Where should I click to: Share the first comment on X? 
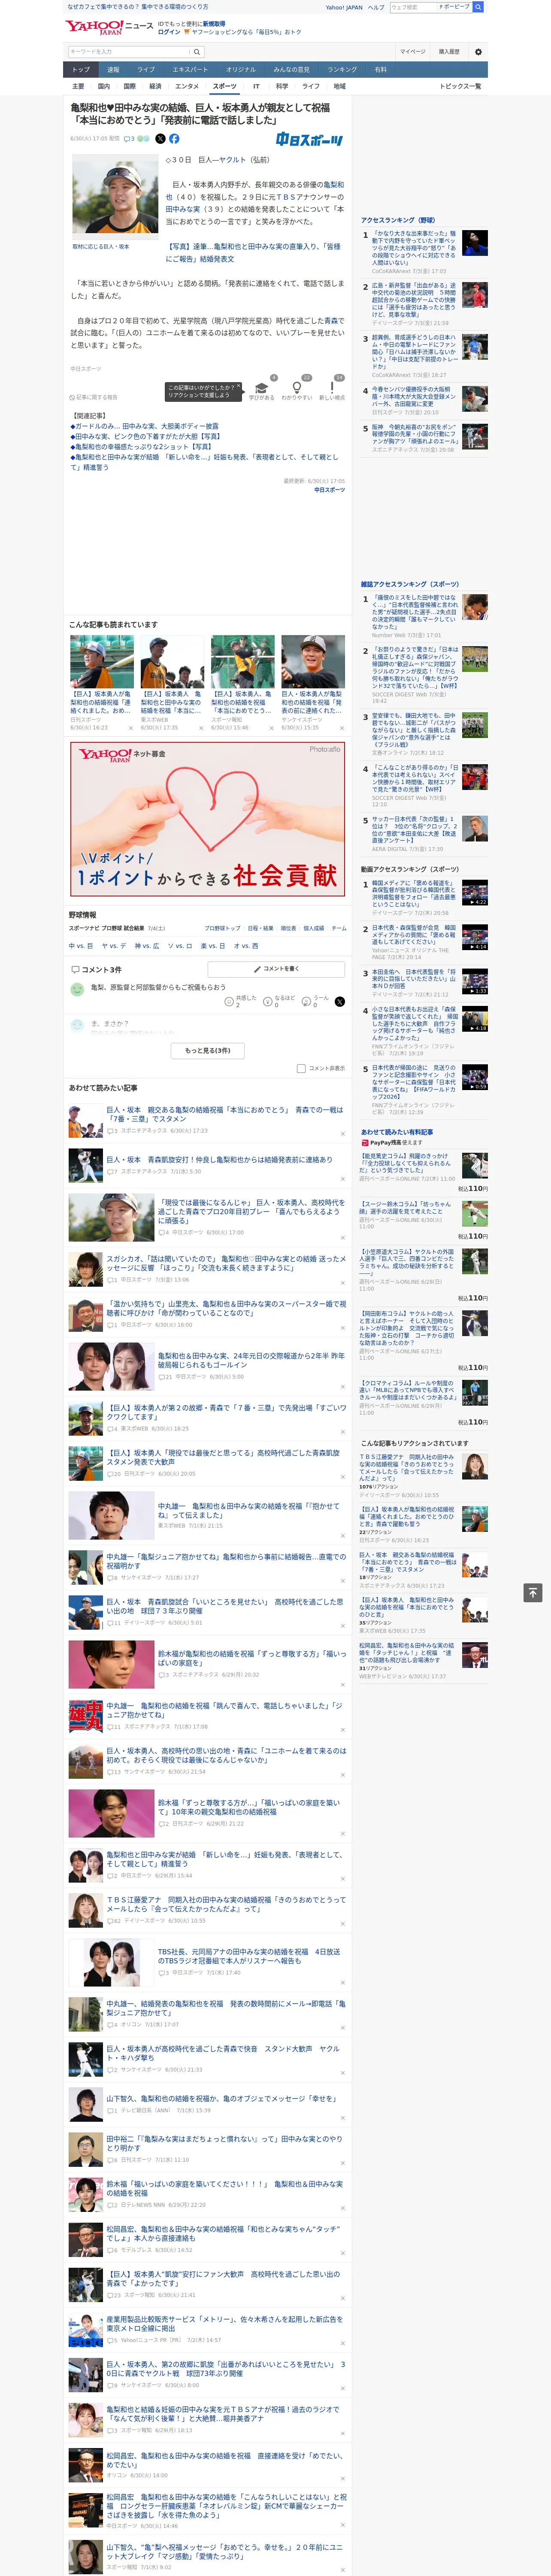coord(339,1001)
